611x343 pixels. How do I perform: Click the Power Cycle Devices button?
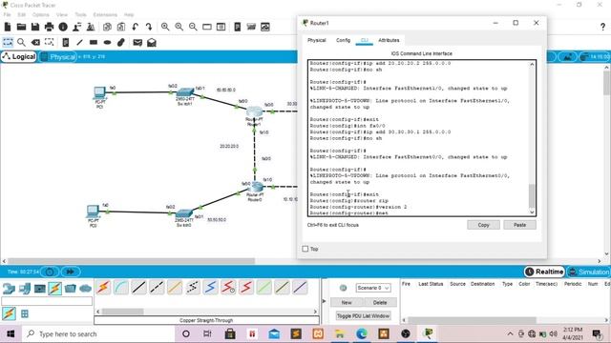pos(50,272)
